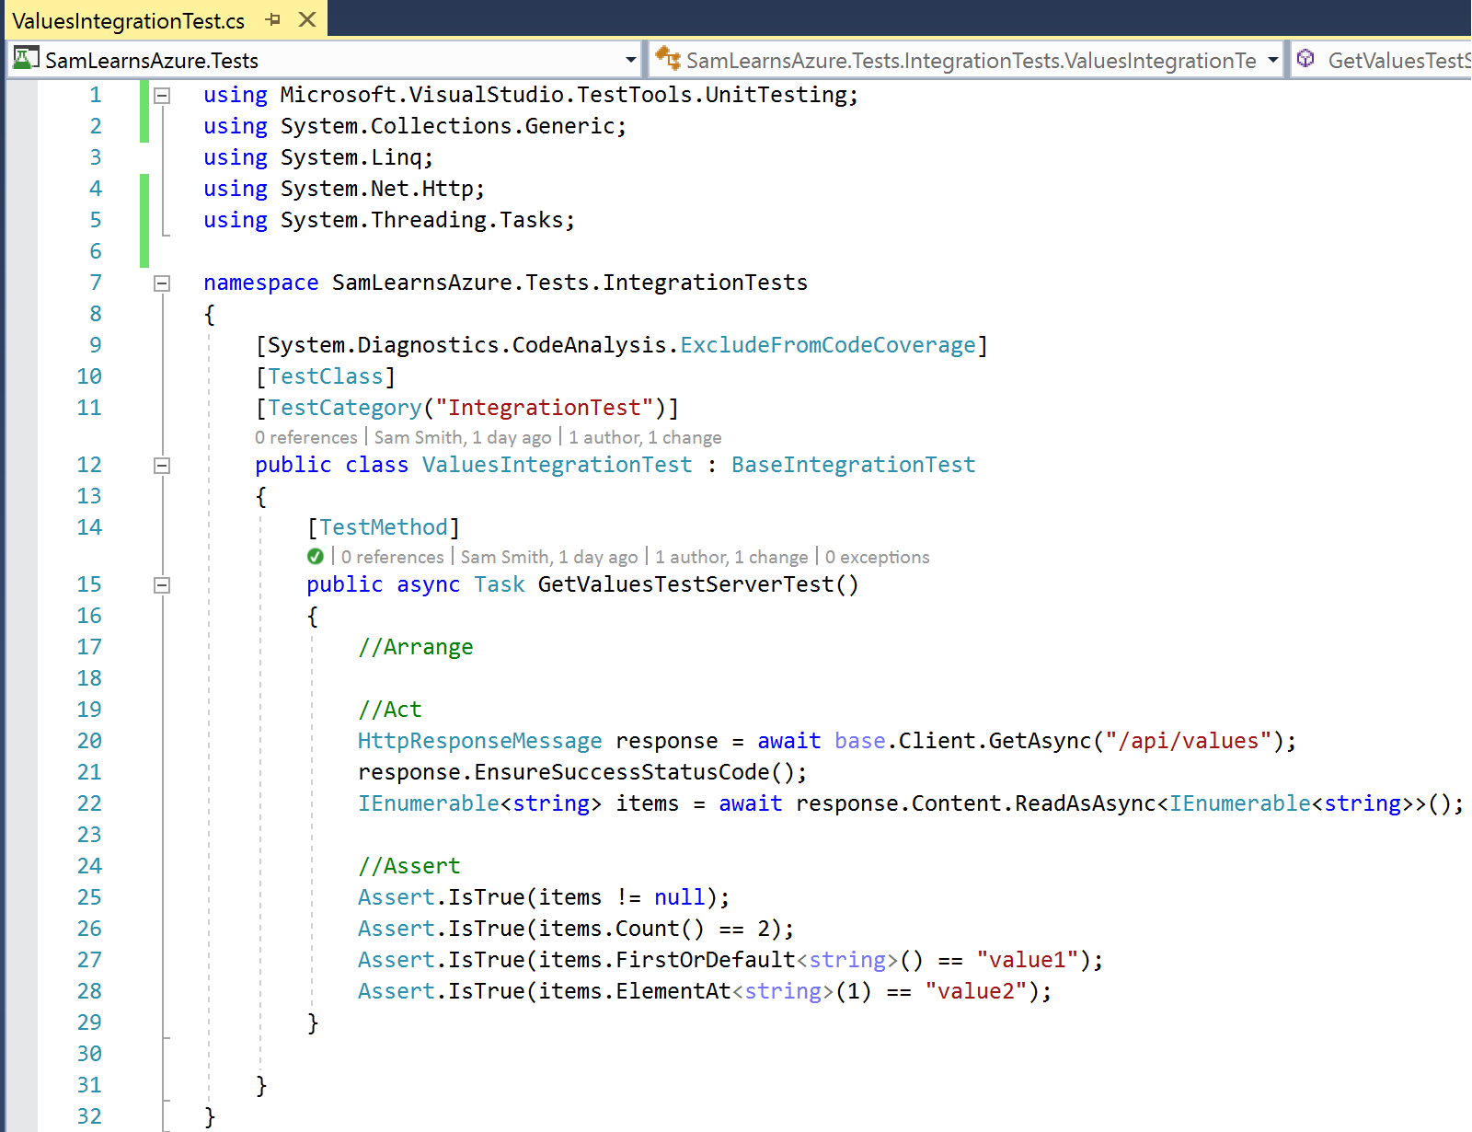Pin the ValuesIntegrationTest.cs tab

click(x=273, y=19)
